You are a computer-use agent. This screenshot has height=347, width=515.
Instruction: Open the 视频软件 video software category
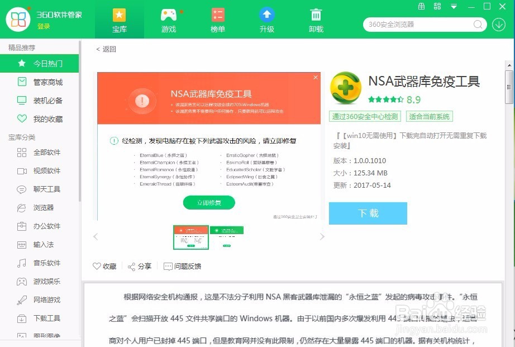click(x=47, y=170)
